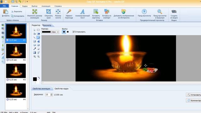
Task: Select the rectangular selection tool
Action: pos(38,30)
